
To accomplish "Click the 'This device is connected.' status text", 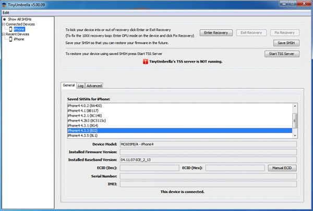I will click(x=182, y=192).
